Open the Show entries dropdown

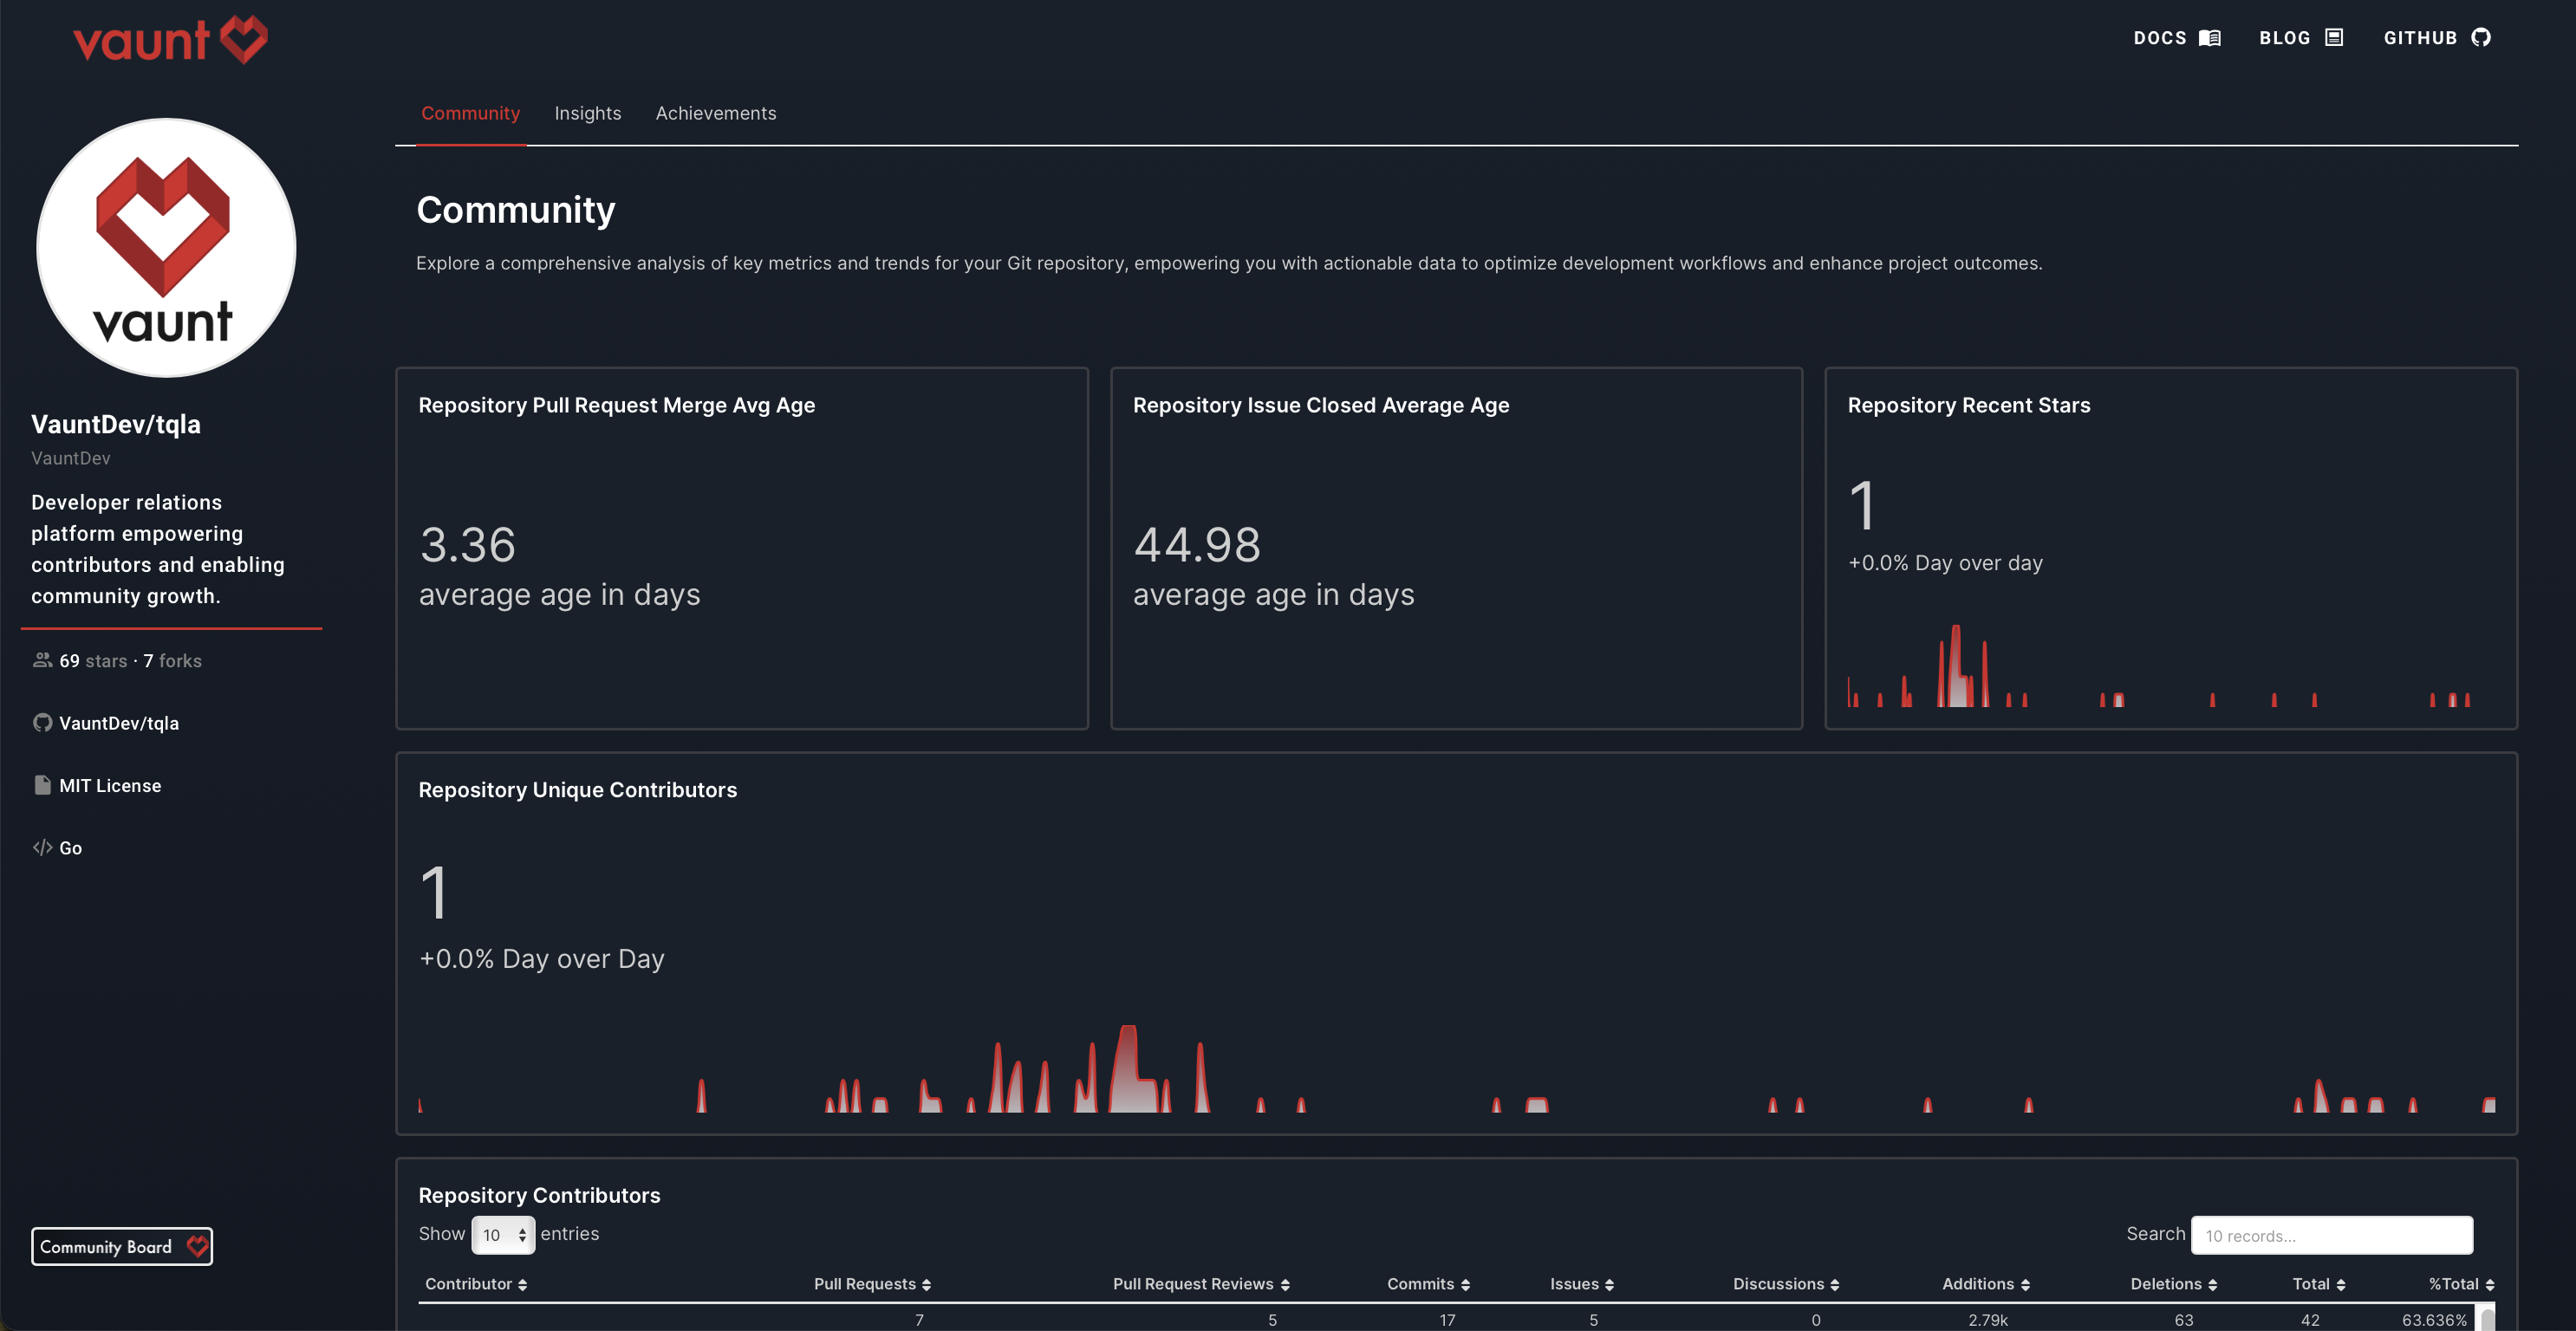pos(503,1234)
